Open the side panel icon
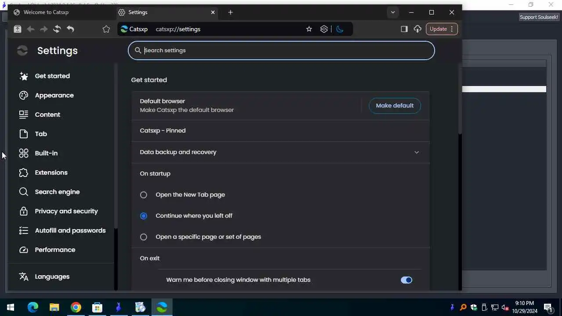Screen dimensions: 562x316 tap(404, 29)
